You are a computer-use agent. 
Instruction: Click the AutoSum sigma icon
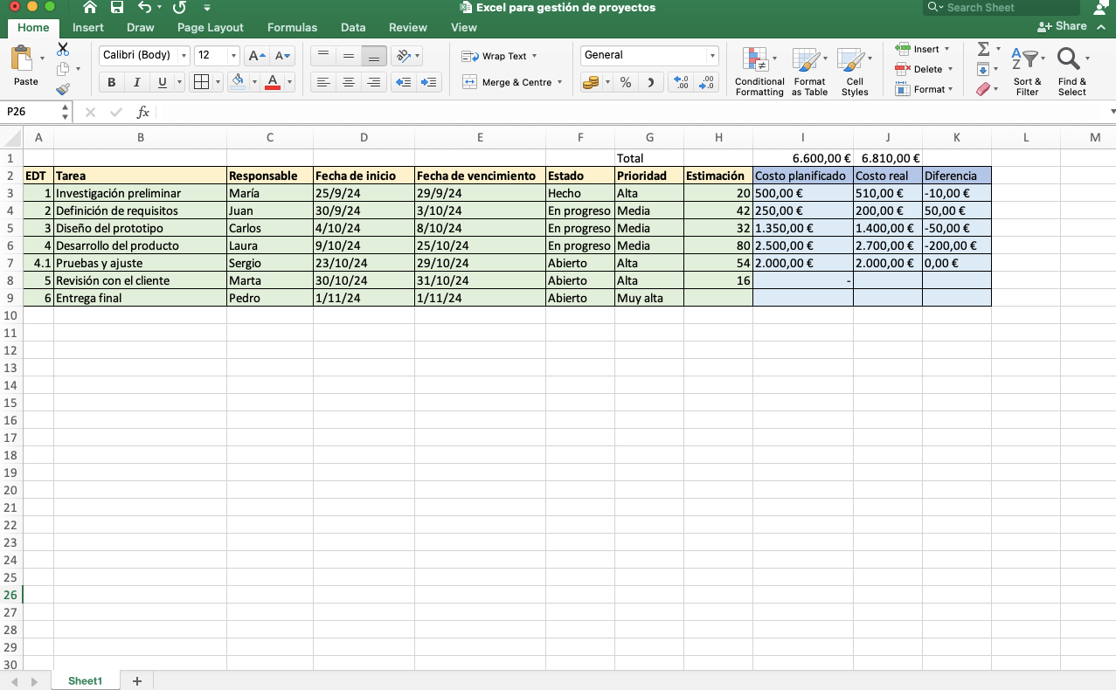[983, 50]
